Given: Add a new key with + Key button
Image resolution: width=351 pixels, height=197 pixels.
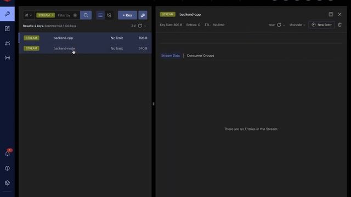Looking at the screenshot, I should (127, 15).
